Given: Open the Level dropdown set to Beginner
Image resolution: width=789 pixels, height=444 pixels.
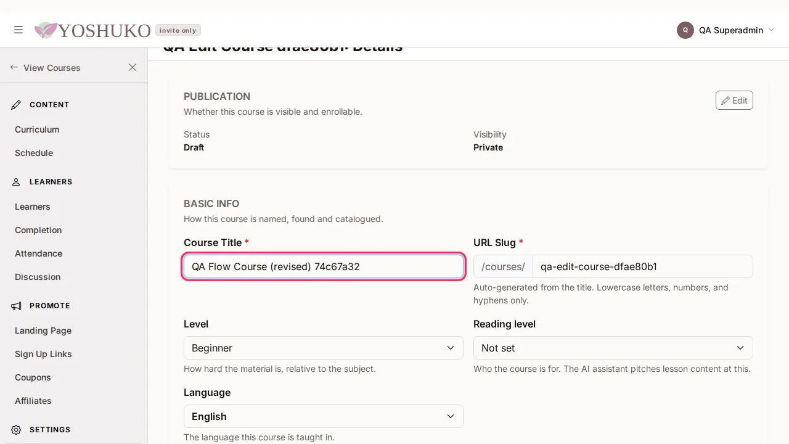Looking at the screenshot, I should click(324, 348).
